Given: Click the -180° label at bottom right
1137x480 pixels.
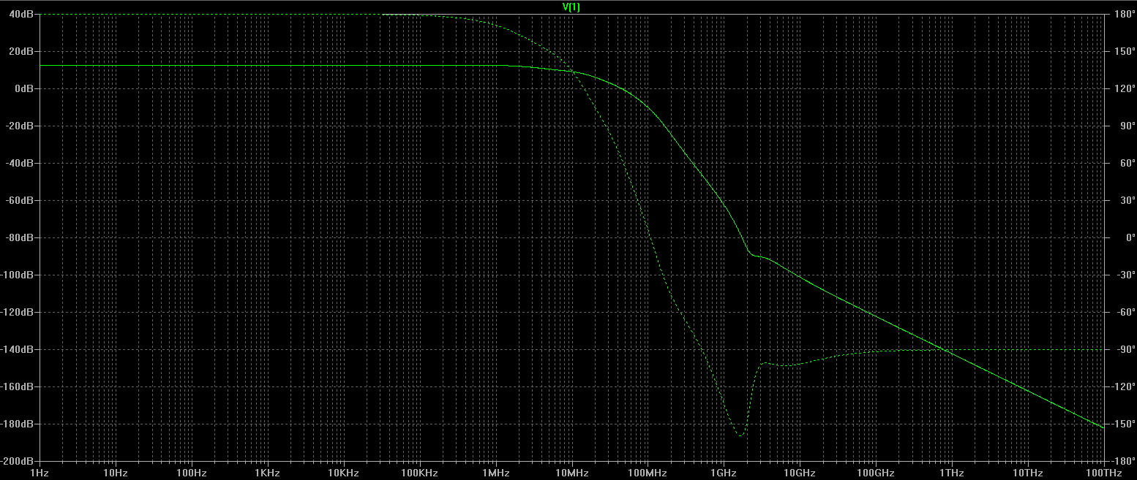Looking at the screenshot, I should [x=1119, y=462].
